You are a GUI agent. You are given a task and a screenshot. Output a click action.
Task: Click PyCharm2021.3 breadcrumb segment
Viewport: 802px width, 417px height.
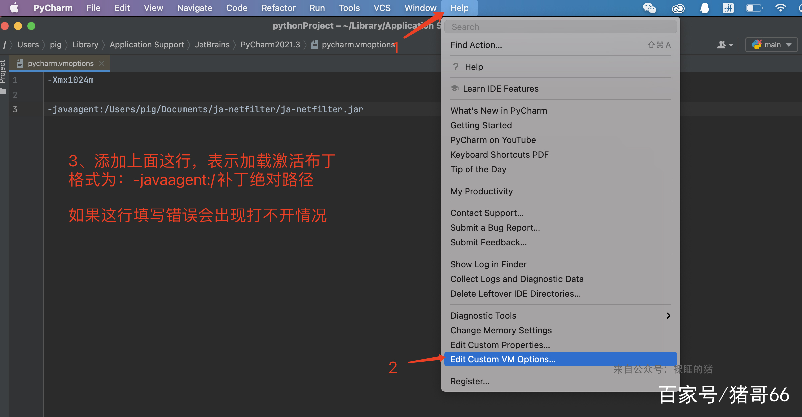click(270, 44)
